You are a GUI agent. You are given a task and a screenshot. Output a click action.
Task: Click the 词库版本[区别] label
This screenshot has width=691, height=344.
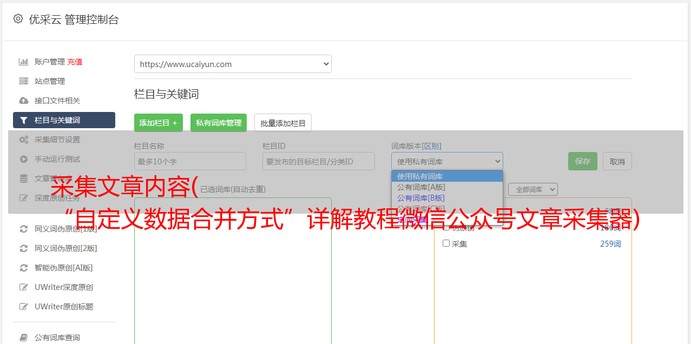pyautogui.click(x=416, y=146)
